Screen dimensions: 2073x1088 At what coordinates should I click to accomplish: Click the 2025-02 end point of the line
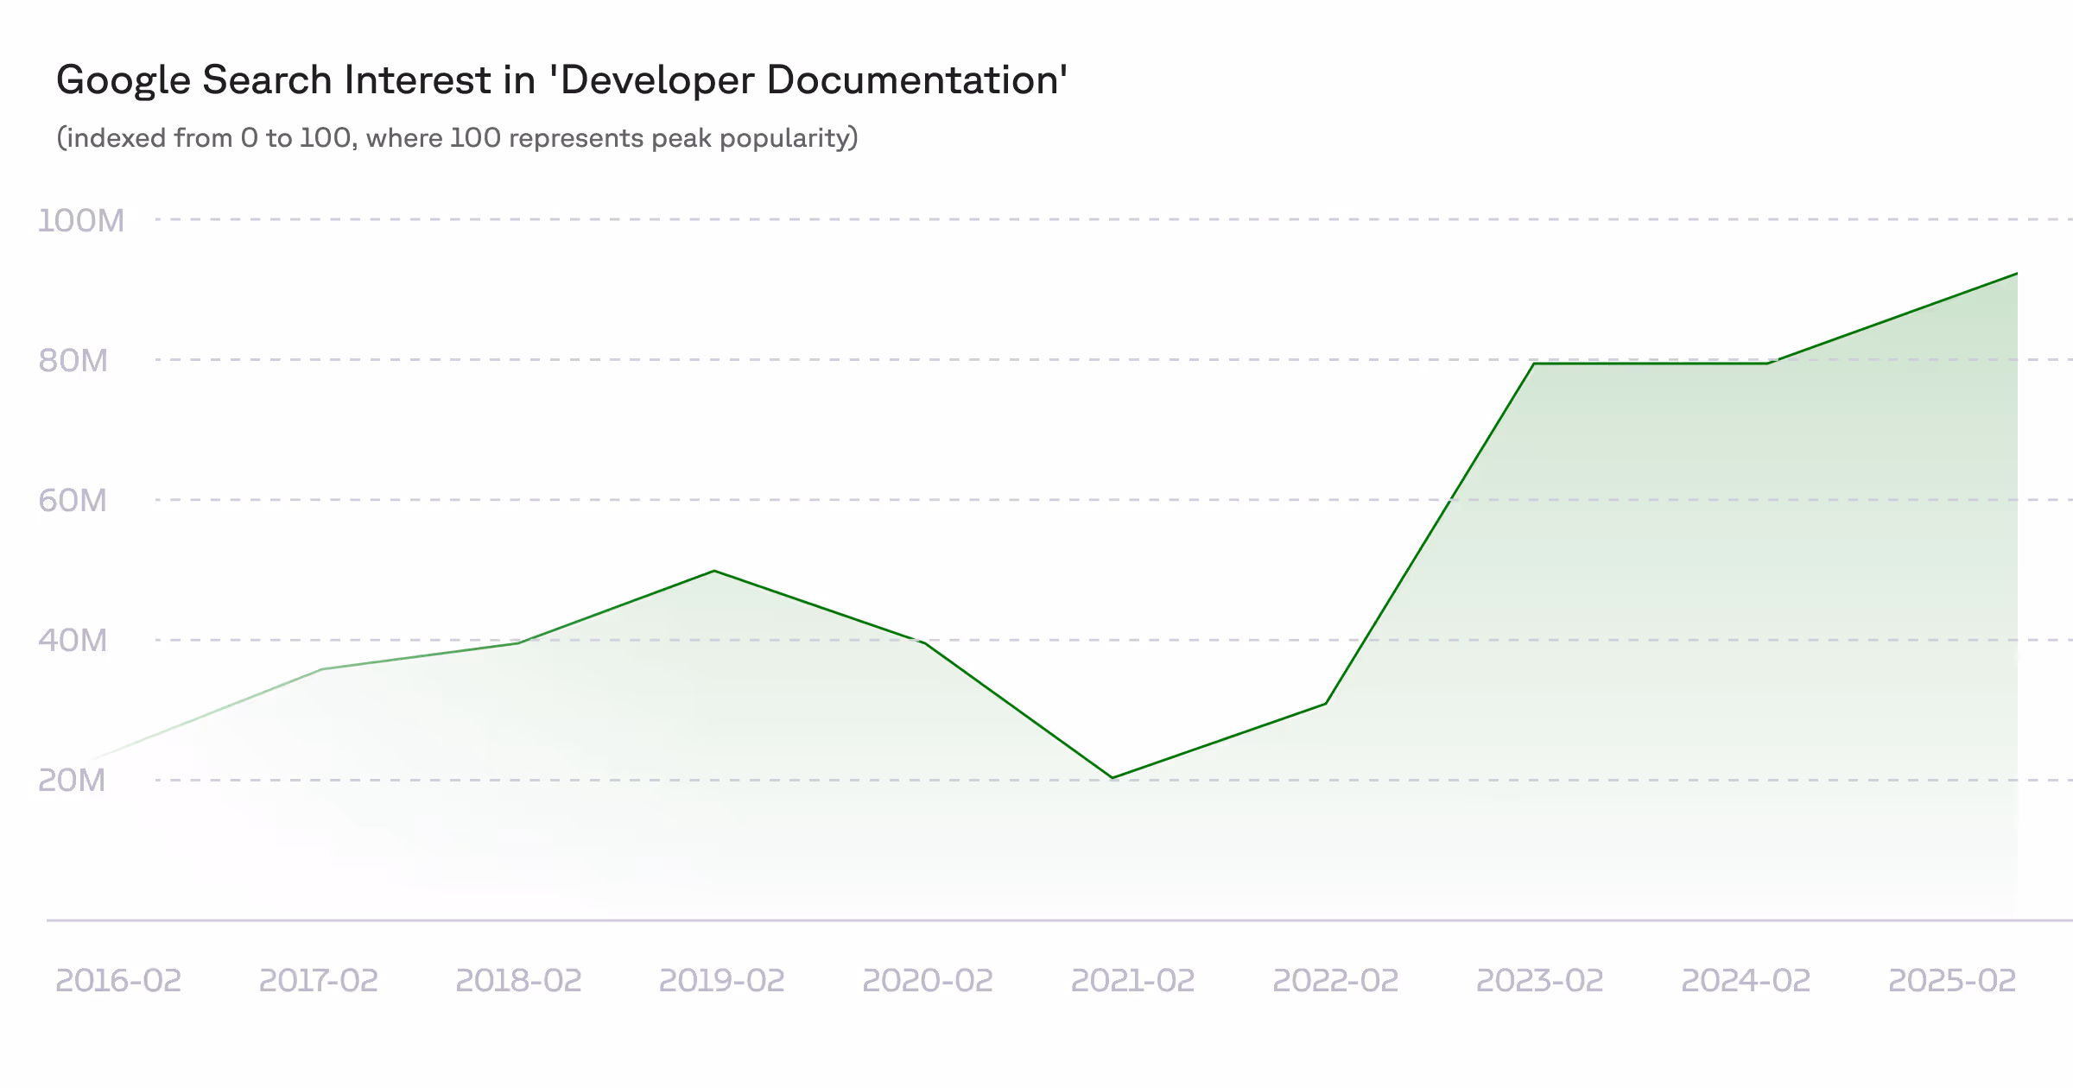(x=2017, y=274)
